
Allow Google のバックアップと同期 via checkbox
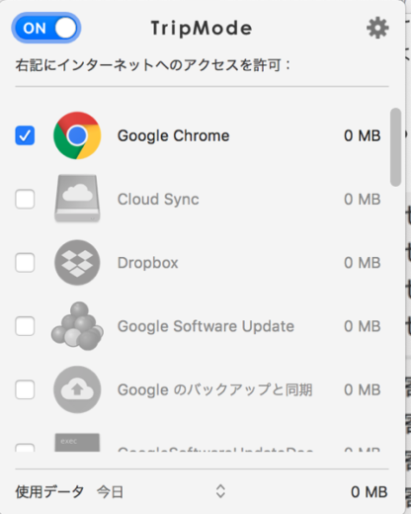(25, 389)
